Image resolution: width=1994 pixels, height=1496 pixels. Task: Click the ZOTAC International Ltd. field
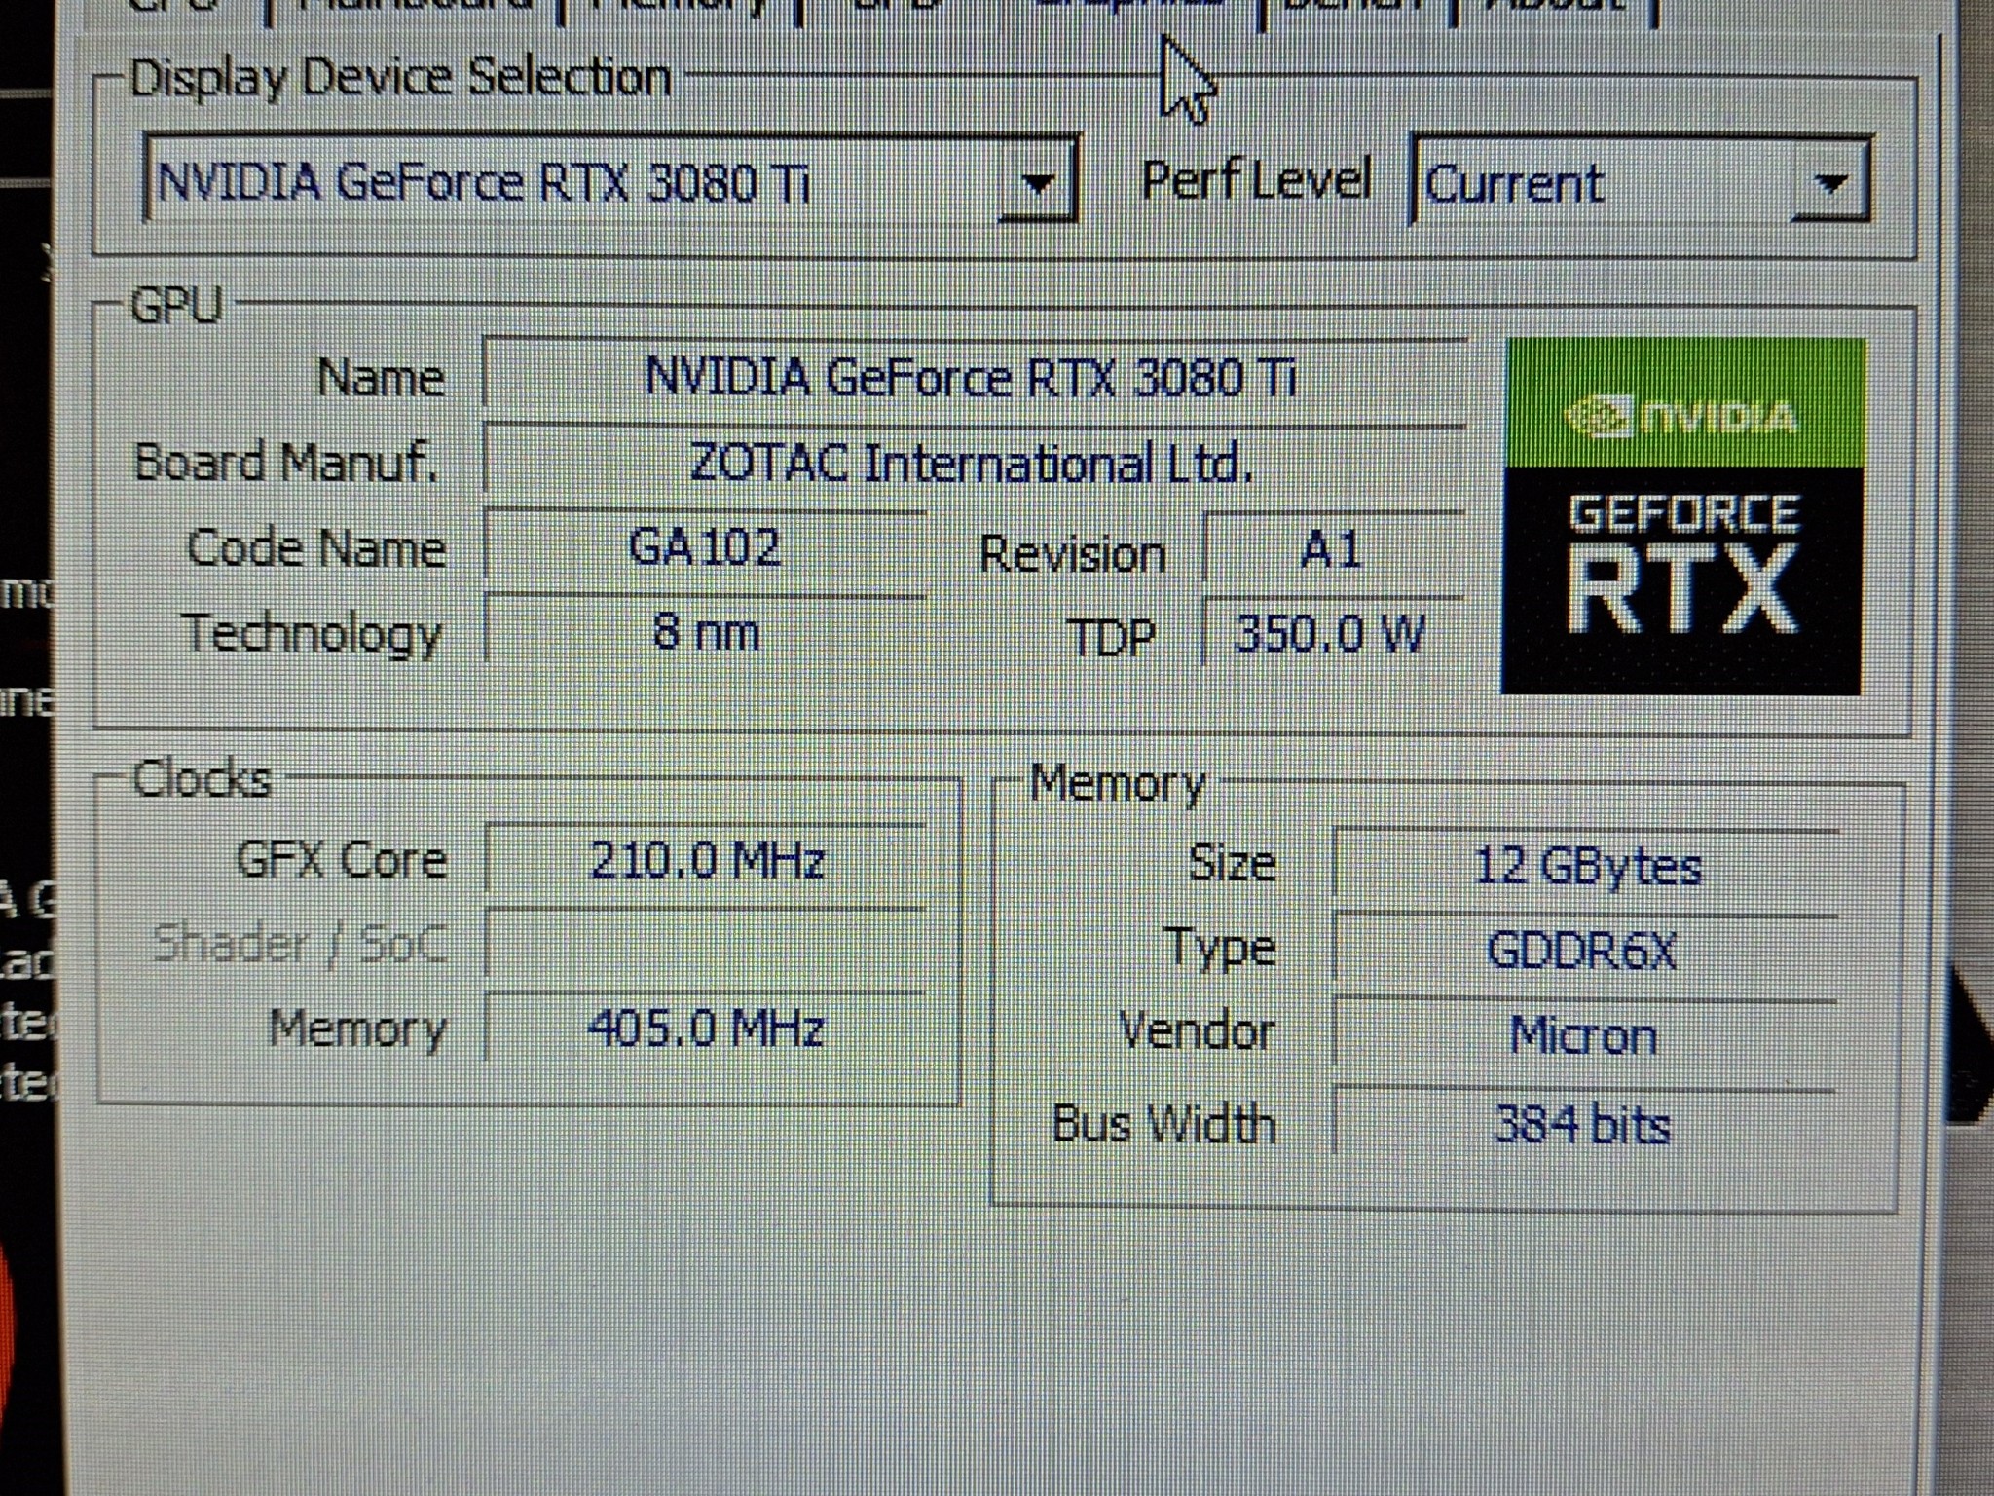[975, 462]
